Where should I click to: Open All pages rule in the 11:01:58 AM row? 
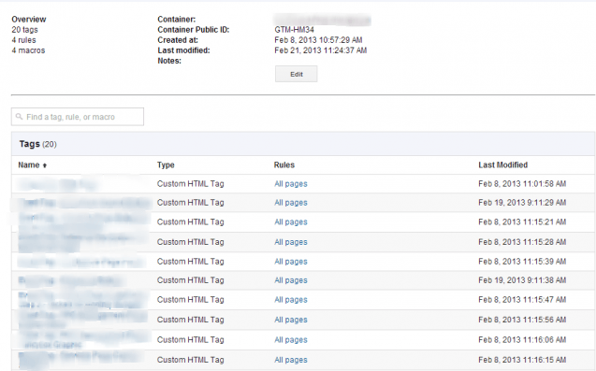pos(291,184)
